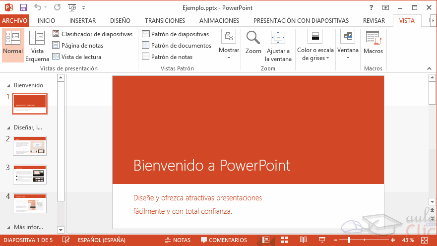Open the ARCHIVO menu
The image size is (437, 246).
coord(14,21)
